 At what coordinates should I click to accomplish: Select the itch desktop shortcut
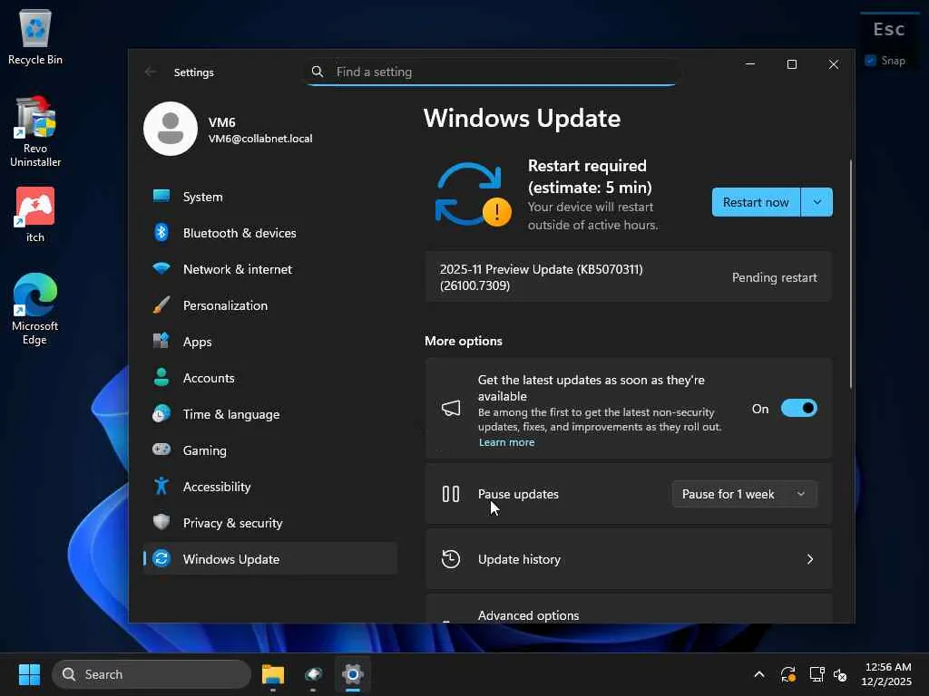pyautogui.click(x=35, y=214)
